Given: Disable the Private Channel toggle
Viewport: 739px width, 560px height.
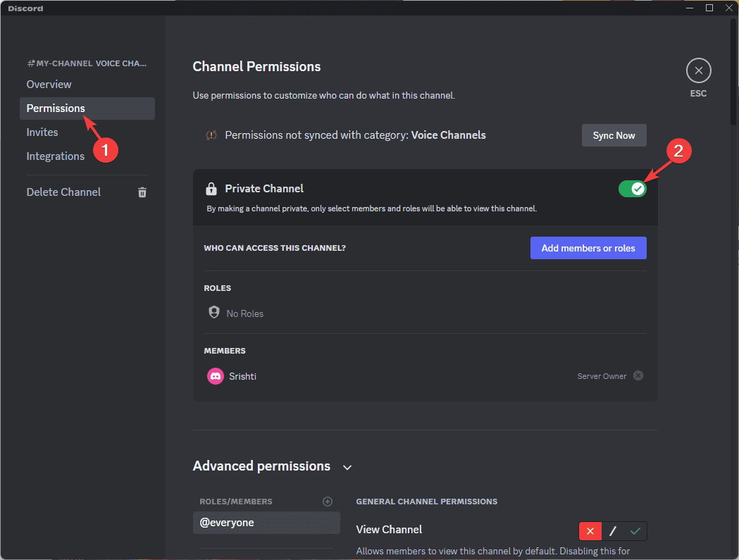Looking at the screenshot, I should click(632, 188).
